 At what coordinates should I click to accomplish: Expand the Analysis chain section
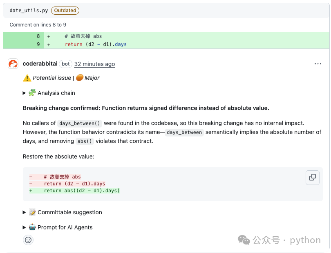[49, 93]
